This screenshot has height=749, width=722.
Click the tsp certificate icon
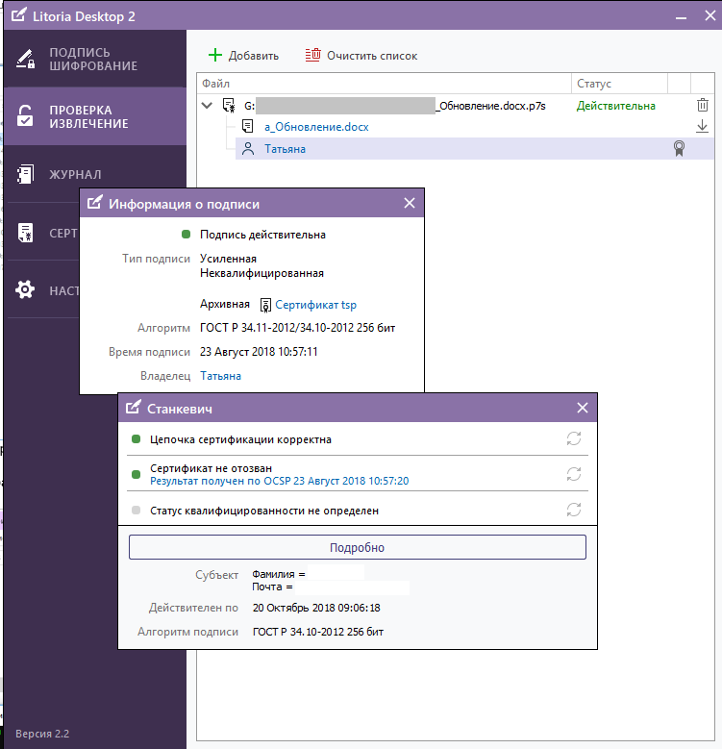(265, 305)
